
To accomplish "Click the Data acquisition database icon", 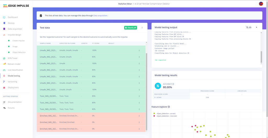I will pyautogui.click(x=4, y=29).
